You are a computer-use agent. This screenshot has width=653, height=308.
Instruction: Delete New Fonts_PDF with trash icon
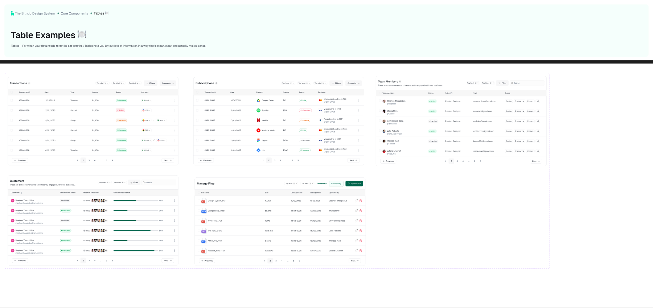click(x=361, y=221)
